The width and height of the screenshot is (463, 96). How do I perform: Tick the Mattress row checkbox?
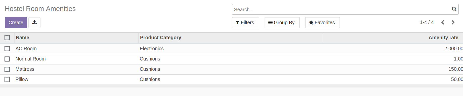pyautogui.click(x=7, y=69)
